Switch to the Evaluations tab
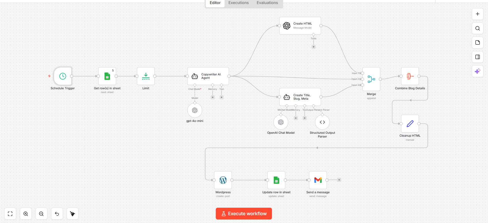Screen dimensions: 488x223 click(x=267, y=3)
